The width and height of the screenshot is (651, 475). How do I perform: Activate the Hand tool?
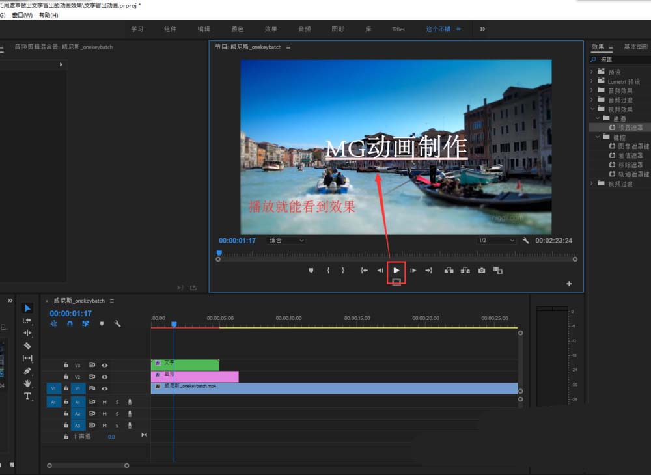click(x=27, y=383)
